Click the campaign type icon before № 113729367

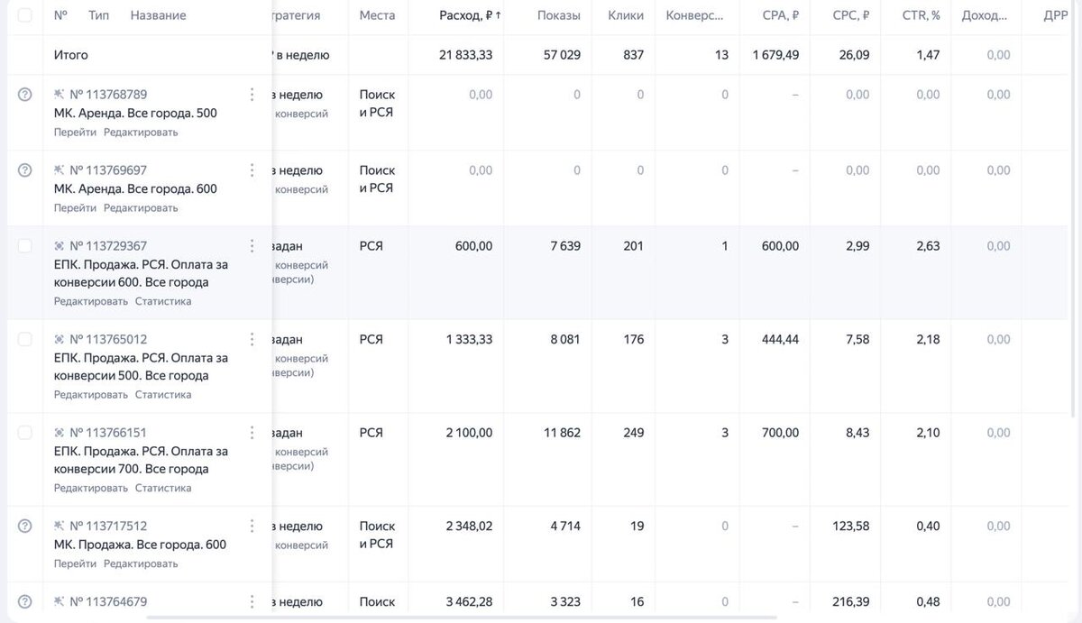click(60, 246)
